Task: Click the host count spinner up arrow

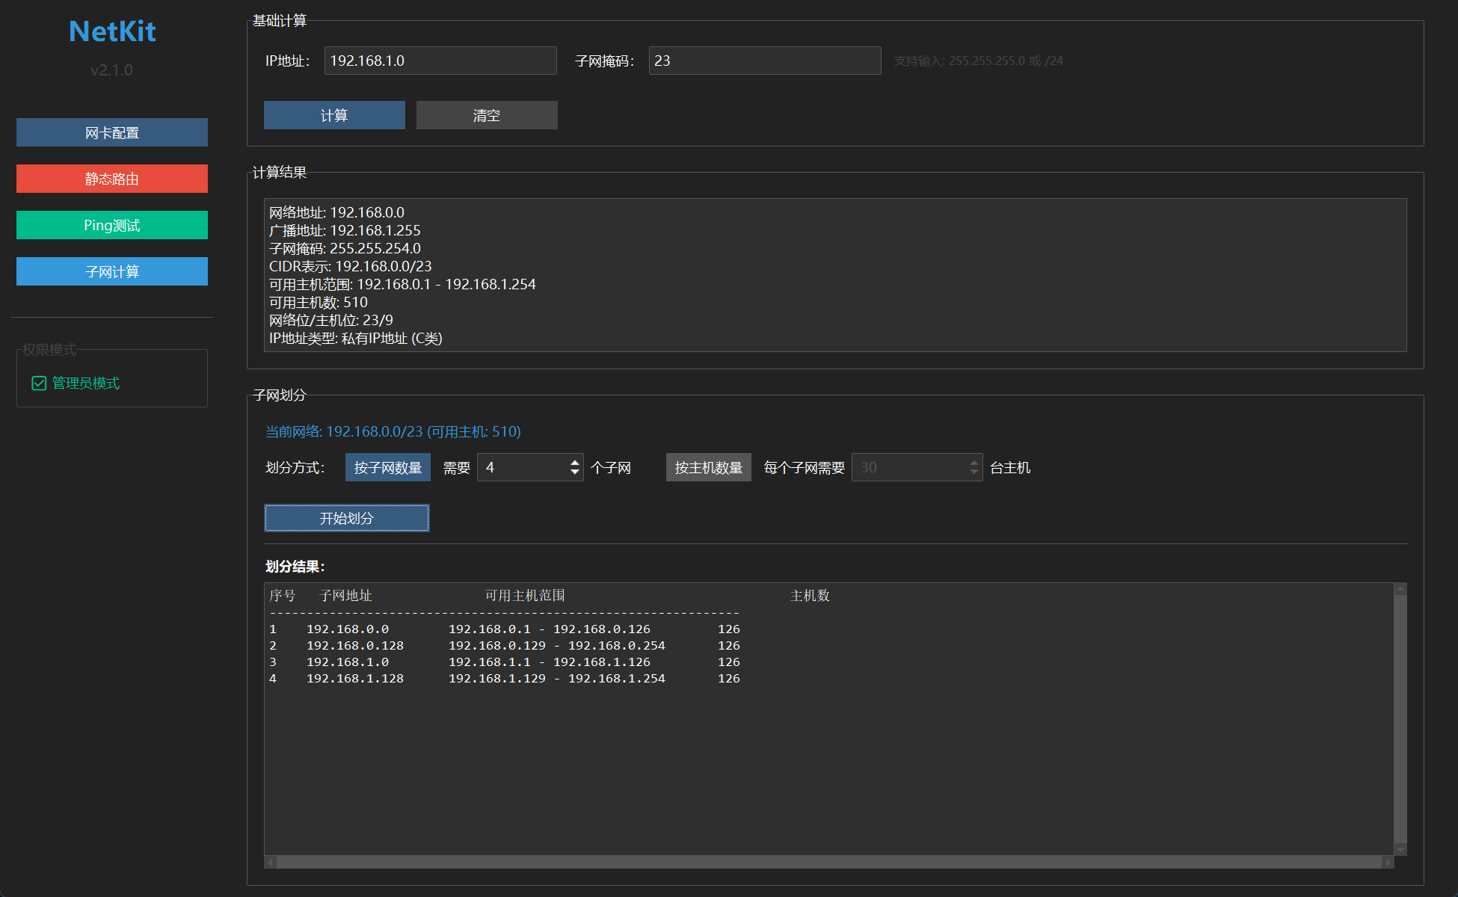Action: point(974,462)
